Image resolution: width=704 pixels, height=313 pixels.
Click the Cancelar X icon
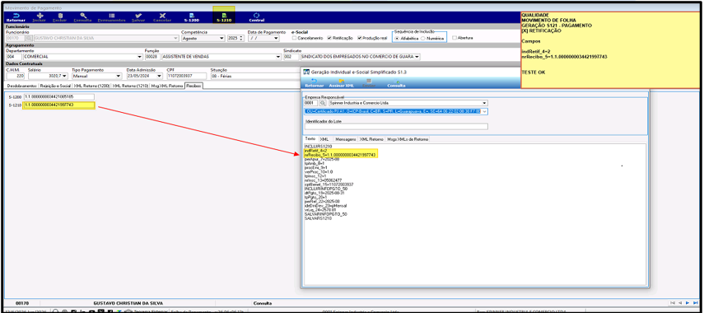click(x=161, y=17)
